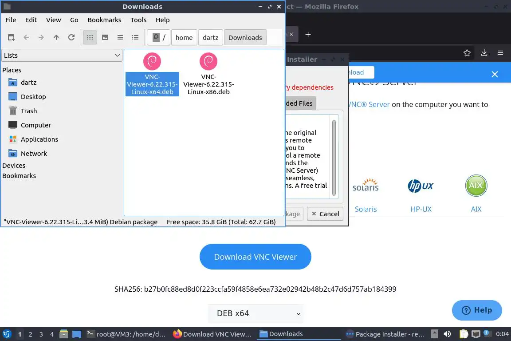Open the Edit menu
This screenshot has width=511, height=341.
31,20
